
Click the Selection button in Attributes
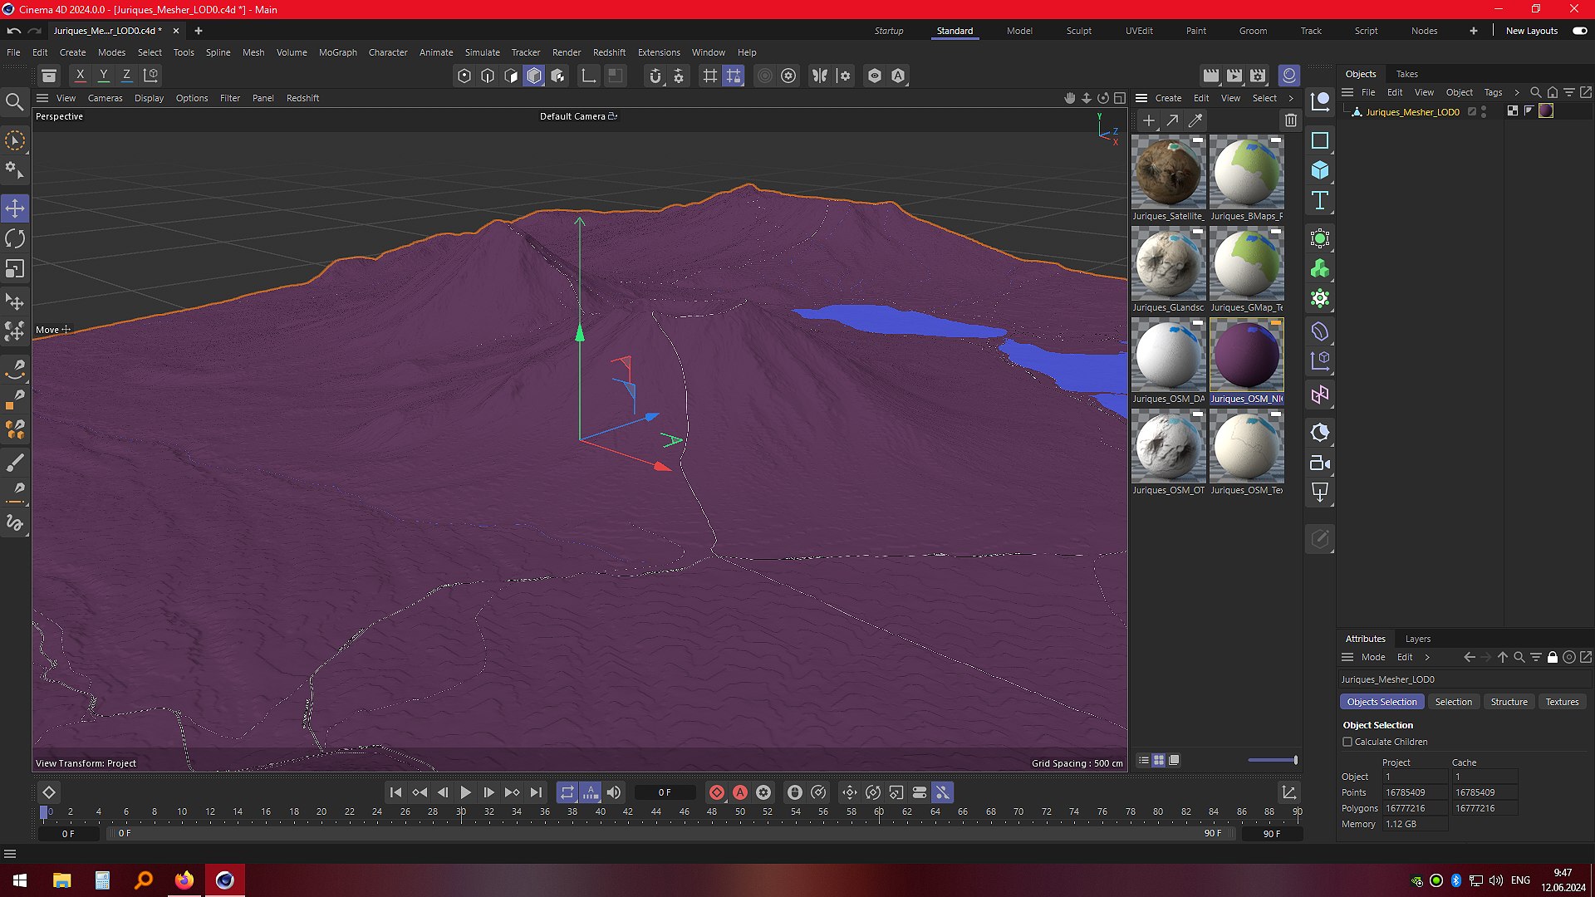(x=1453, y=702)
